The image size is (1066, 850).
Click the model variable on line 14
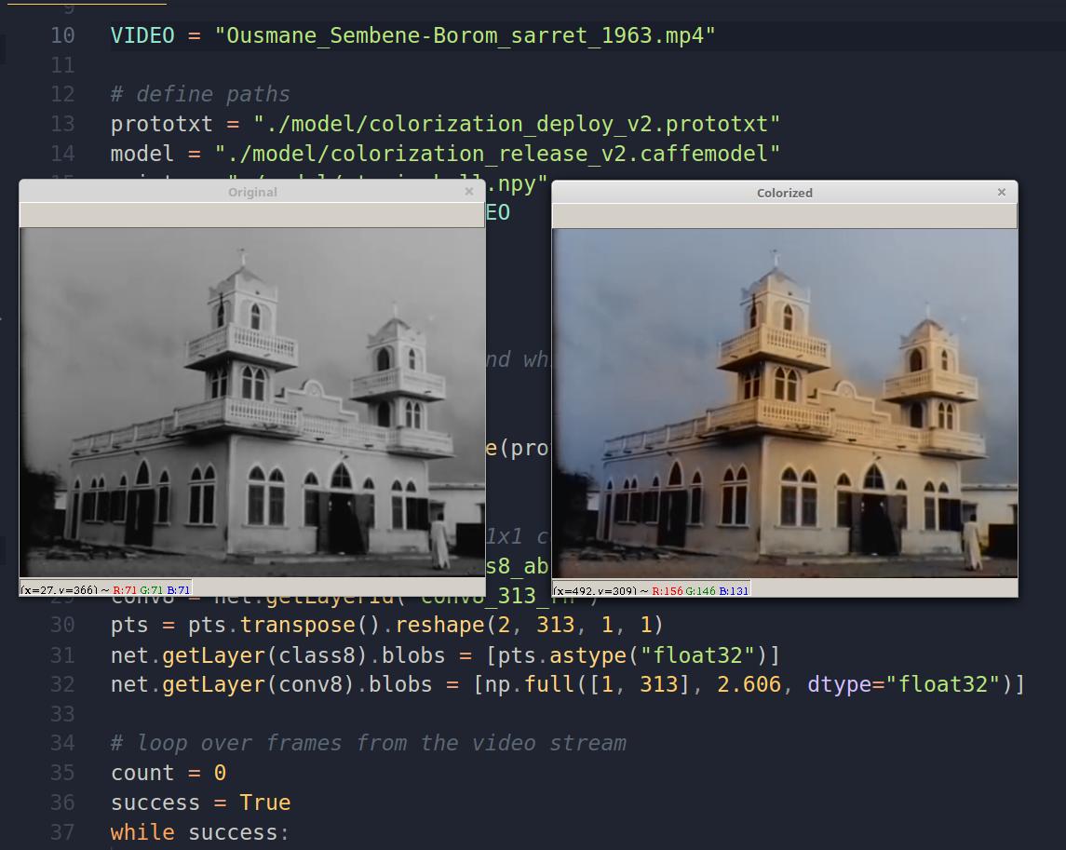[x=142, y=154]
